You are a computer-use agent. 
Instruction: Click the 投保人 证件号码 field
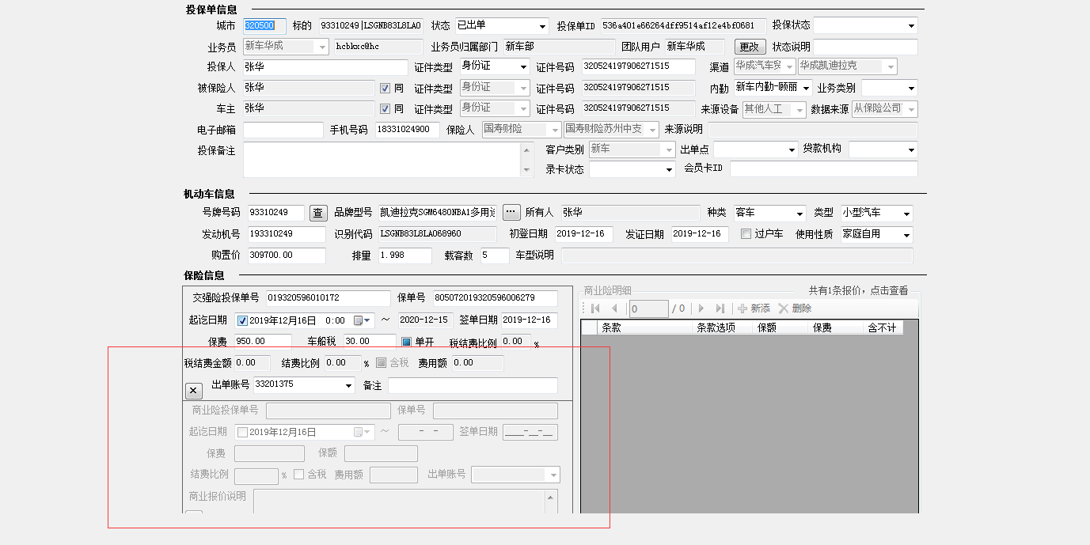pos(639,67)
